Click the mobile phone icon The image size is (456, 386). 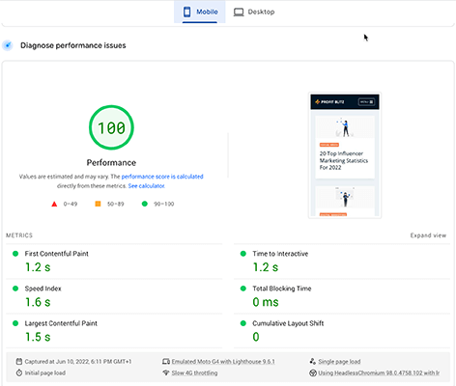tap(186, 12)
